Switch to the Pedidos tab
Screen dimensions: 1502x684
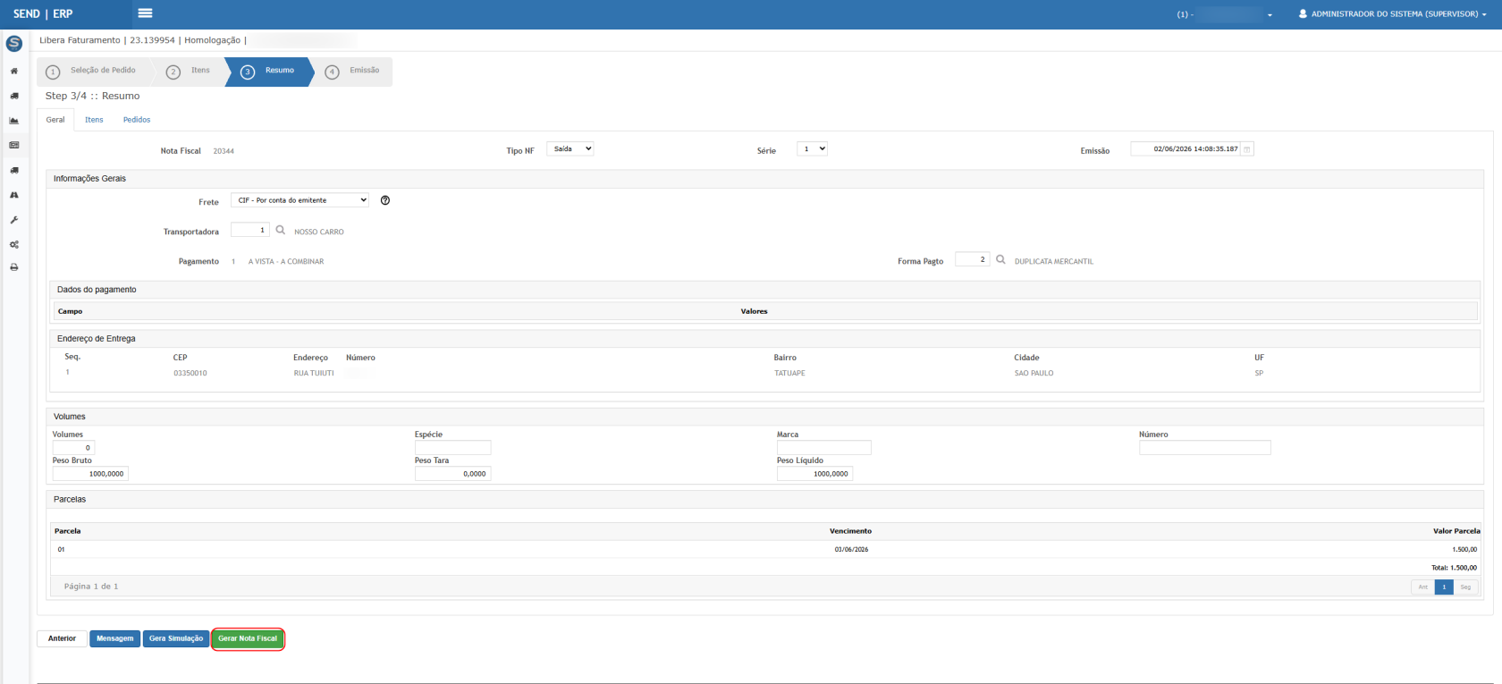click(x=137, y=120)
